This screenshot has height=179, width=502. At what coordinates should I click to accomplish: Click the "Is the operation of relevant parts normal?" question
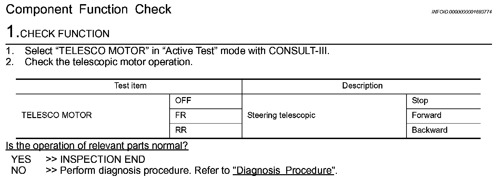tap(97, 146)
